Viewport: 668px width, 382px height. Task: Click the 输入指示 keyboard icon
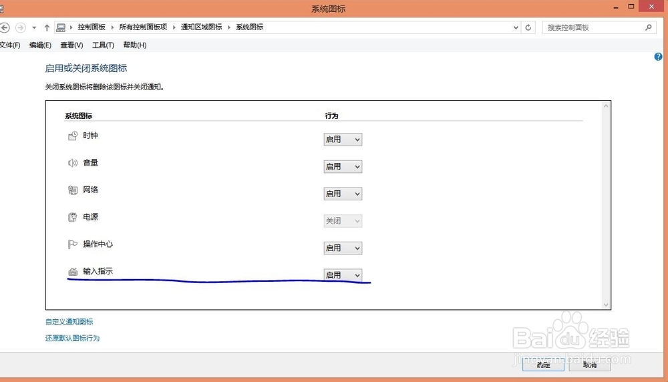click(73, 272)
